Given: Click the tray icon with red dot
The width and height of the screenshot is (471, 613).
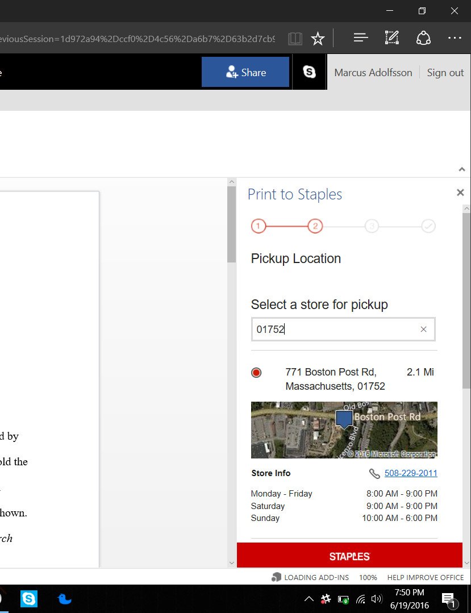Looking at the screenshot, I should pos(325,599).
